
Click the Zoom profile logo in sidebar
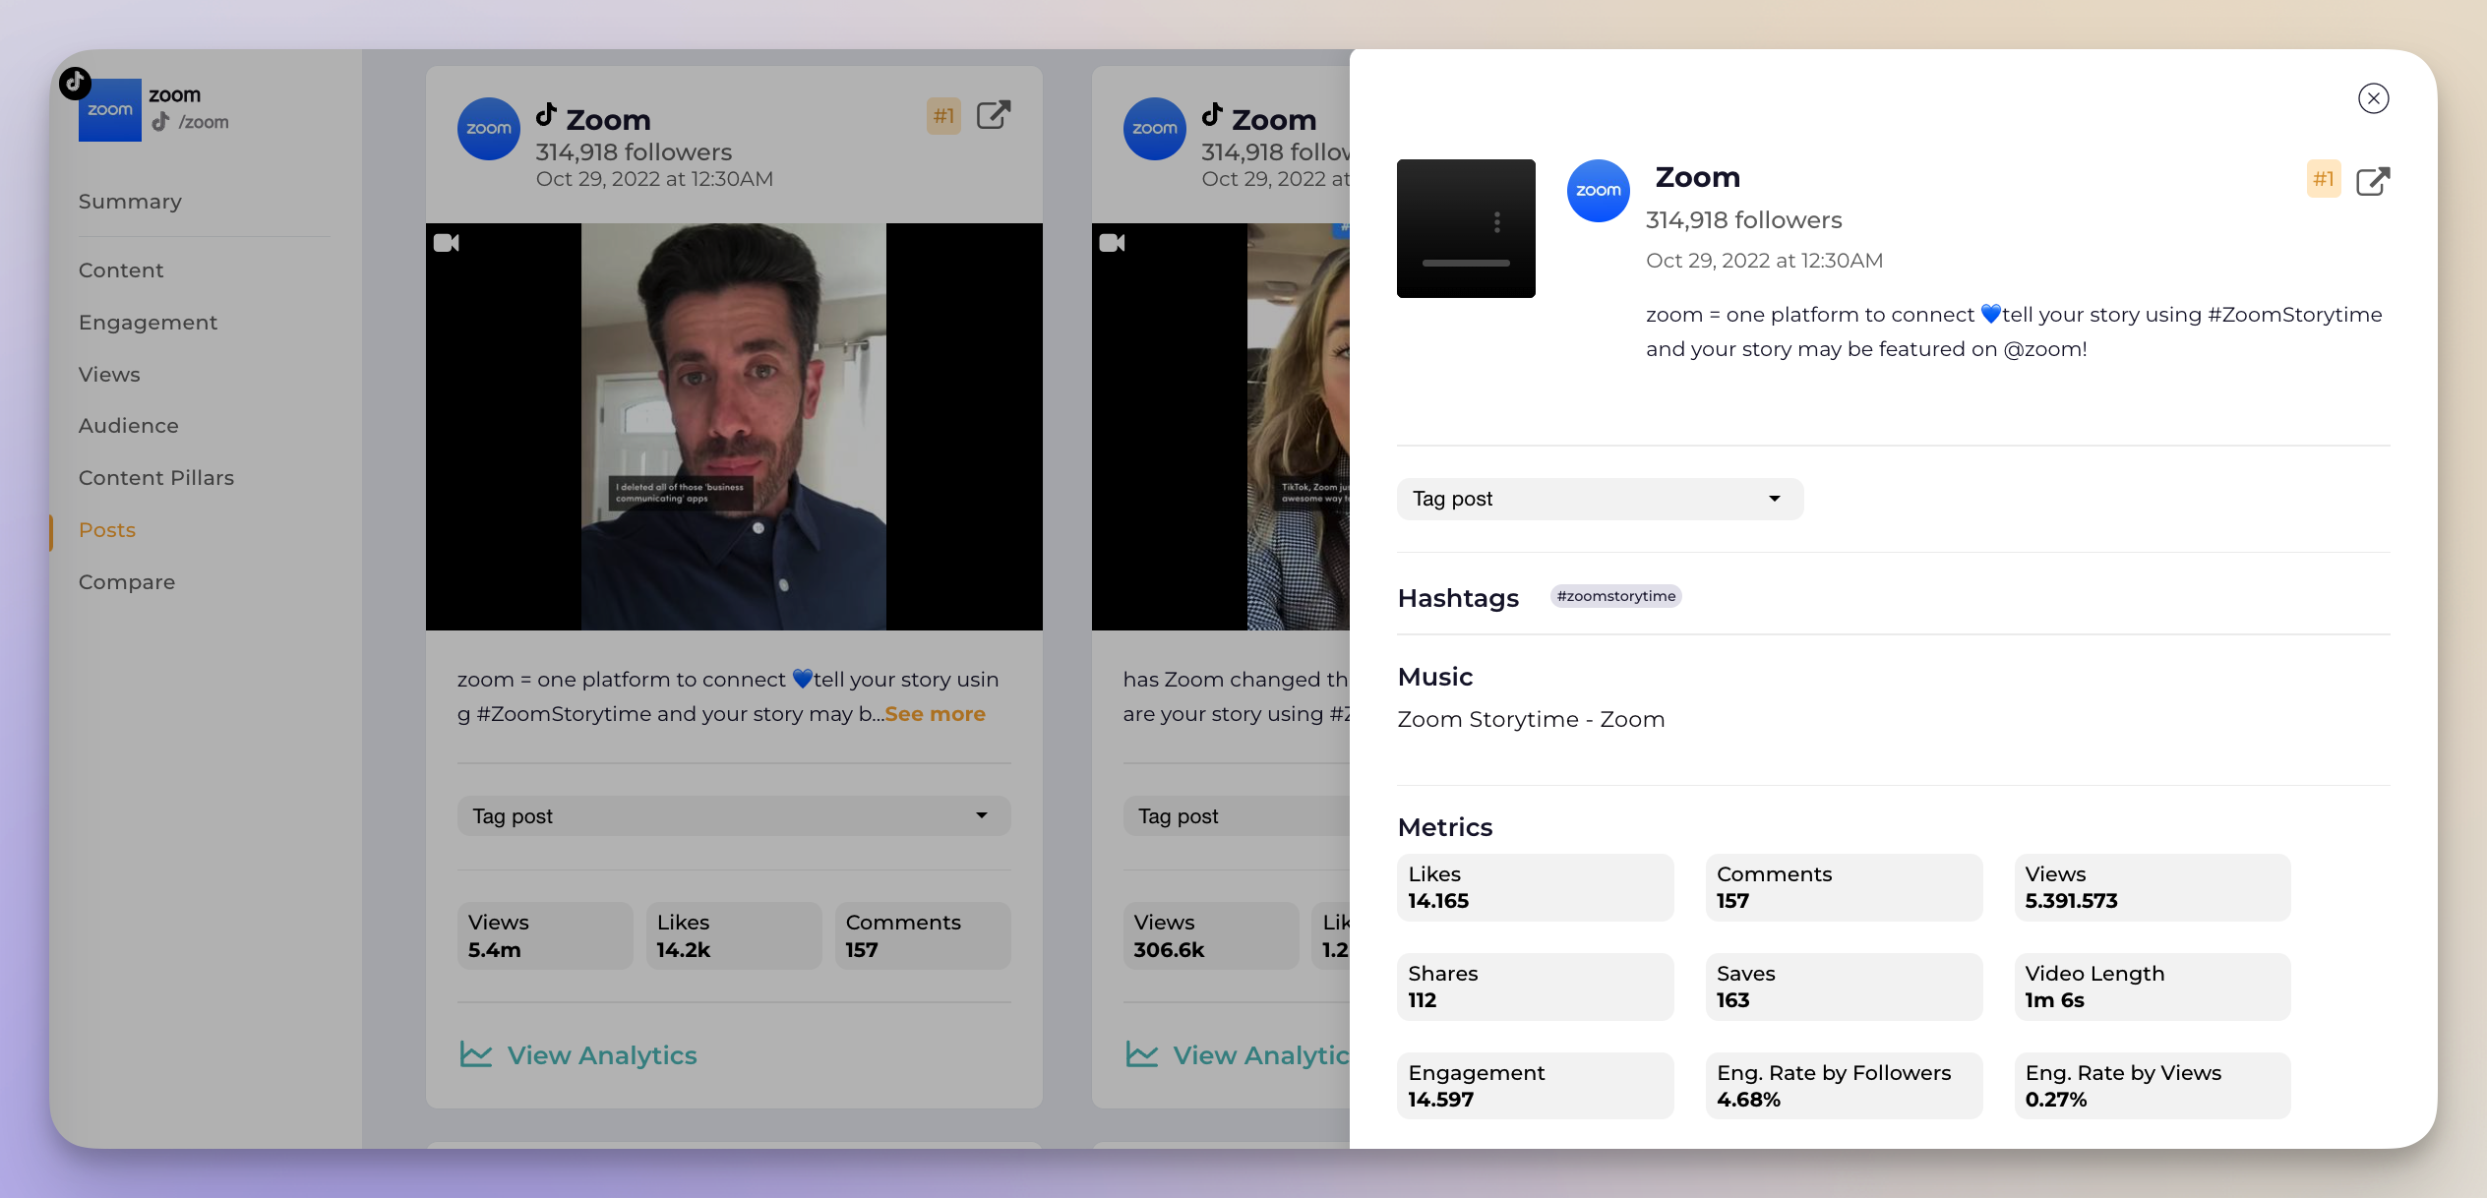click(110, 110)
